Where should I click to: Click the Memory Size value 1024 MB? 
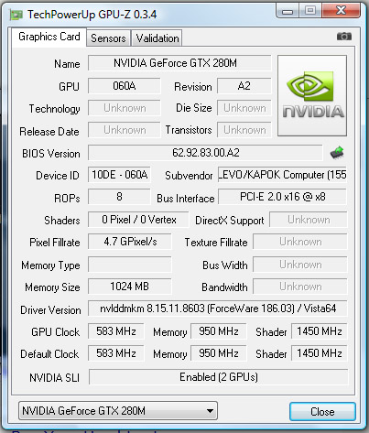pyautogui.click(x=130, y=287)
